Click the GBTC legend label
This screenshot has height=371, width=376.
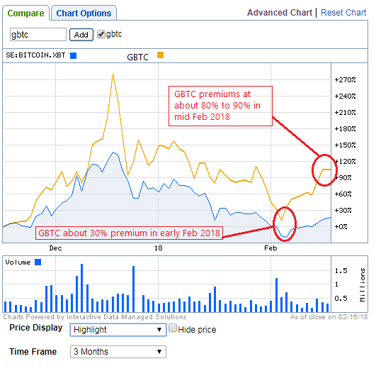coord(138,57)
